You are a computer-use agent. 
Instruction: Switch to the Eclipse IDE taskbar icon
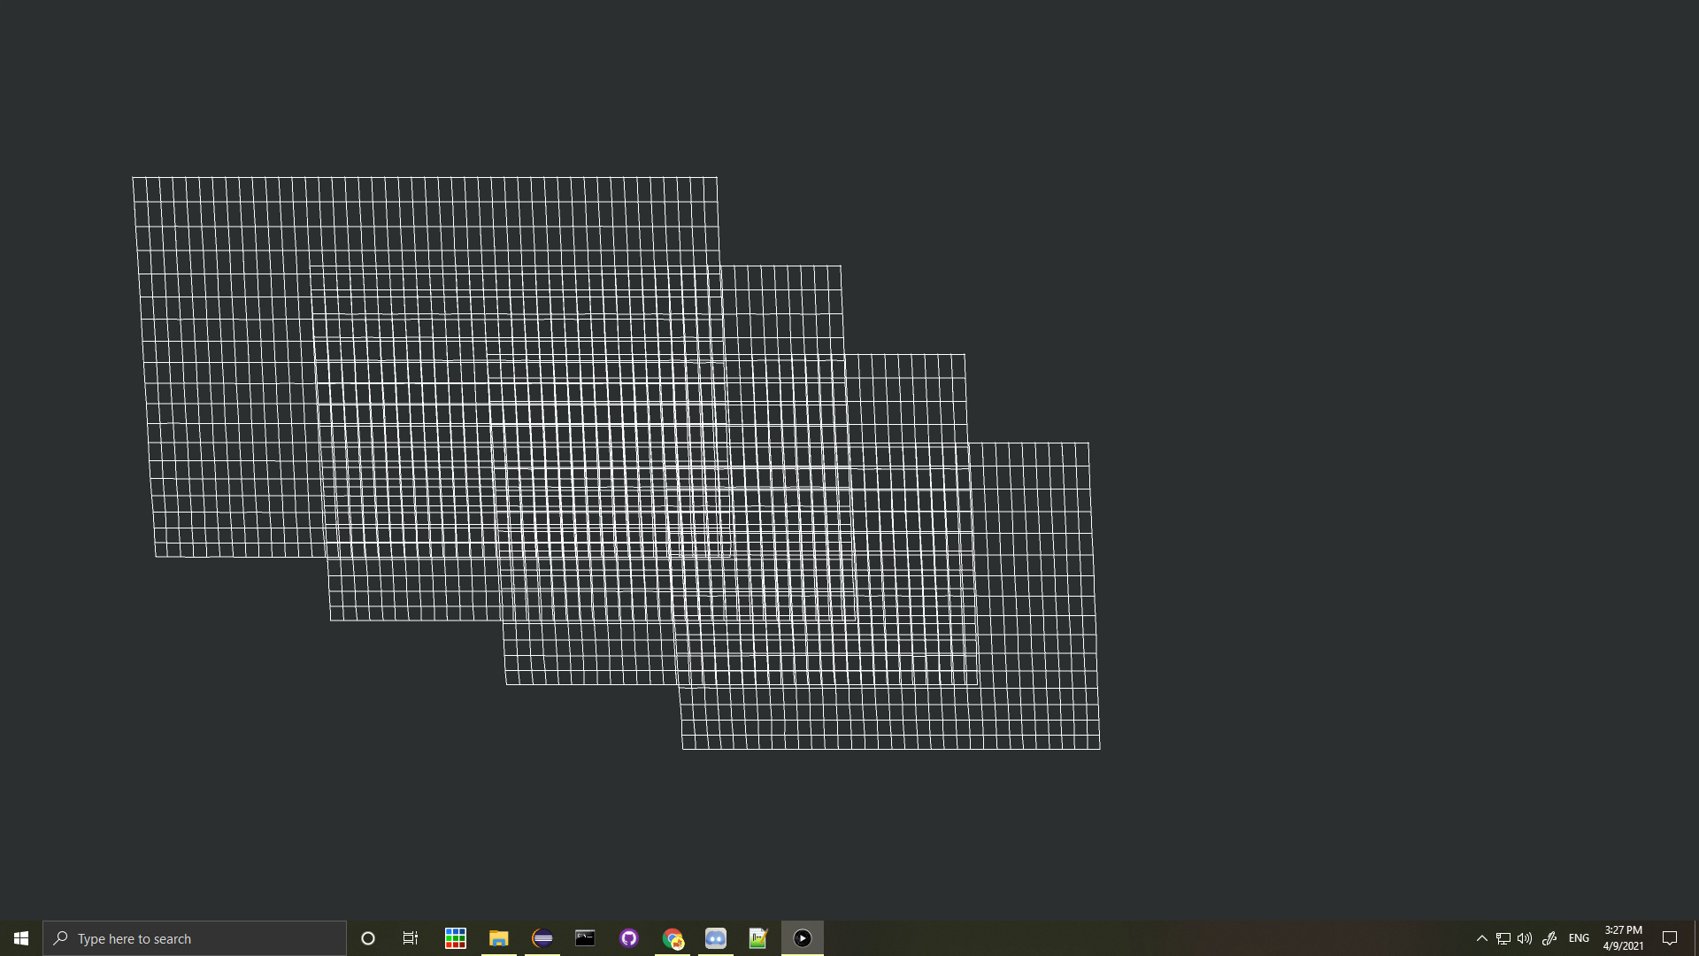542,938
